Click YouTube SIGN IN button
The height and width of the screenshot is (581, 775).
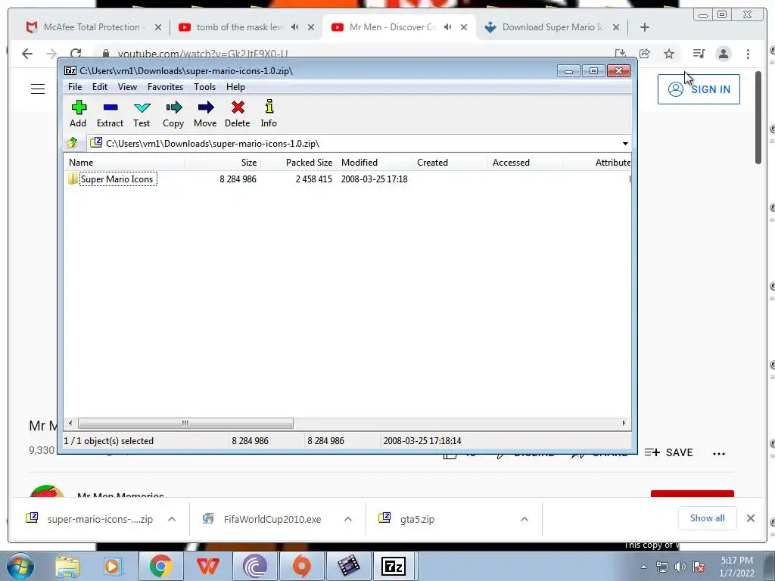tap(699, 89)
